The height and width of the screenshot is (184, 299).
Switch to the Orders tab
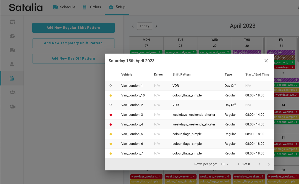point(92,7)
